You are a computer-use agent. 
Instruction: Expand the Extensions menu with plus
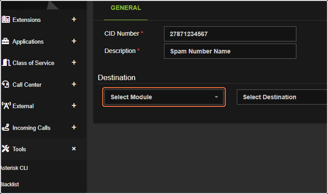point(74,19)
